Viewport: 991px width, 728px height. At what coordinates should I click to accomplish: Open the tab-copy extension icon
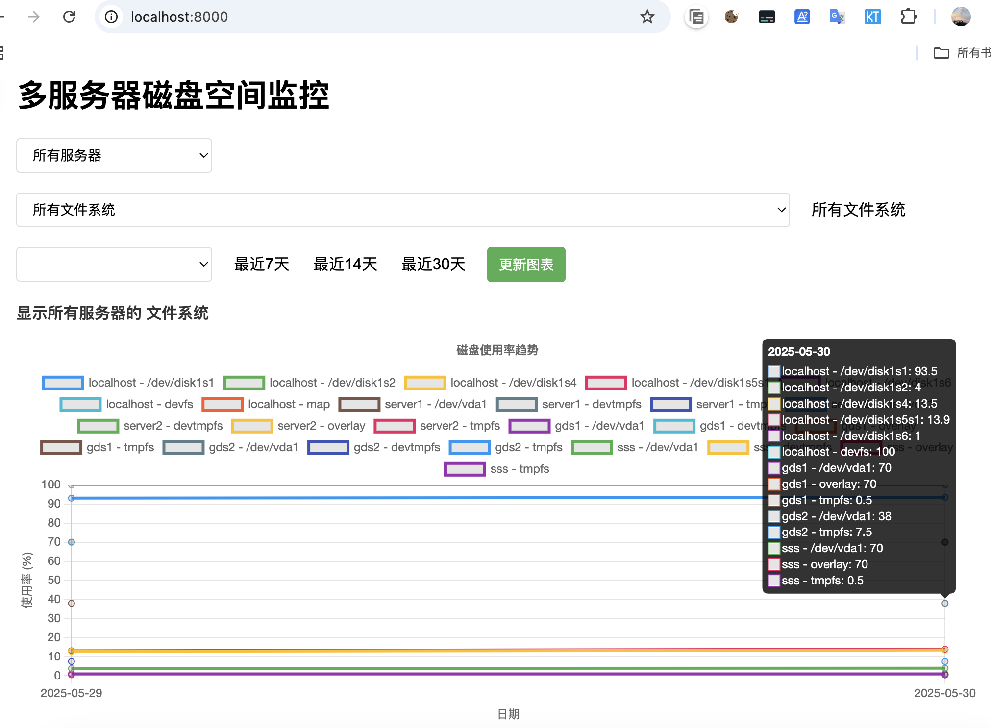[x=696, y=17]
